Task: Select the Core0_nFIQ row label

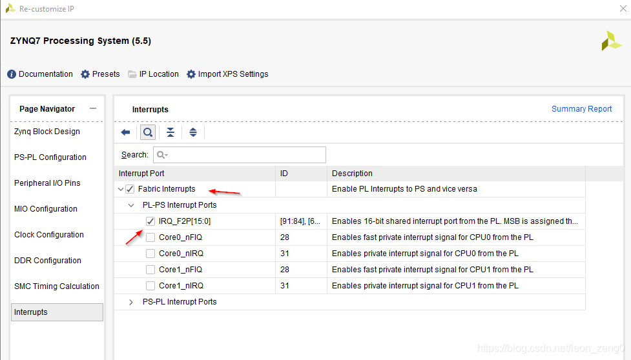Action: [x=180, y=237]
